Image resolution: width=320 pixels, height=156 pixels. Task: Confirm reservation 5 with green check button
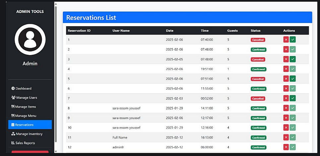tap(293, 79)
